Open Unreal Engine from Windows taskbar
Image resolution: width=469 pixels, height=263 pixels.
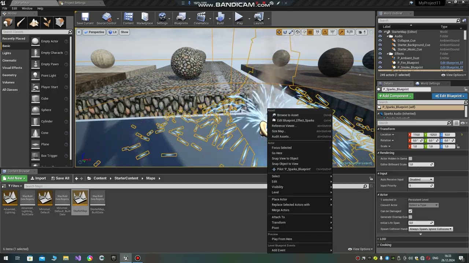[x=126, y=258]
